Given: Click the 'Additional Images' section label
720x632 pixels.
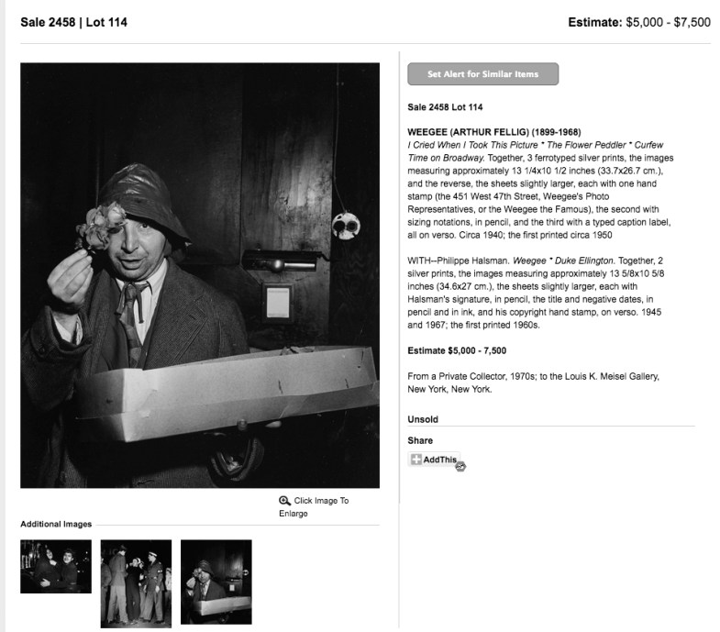Looking at the screenshot, I should [x=56, y=524].
